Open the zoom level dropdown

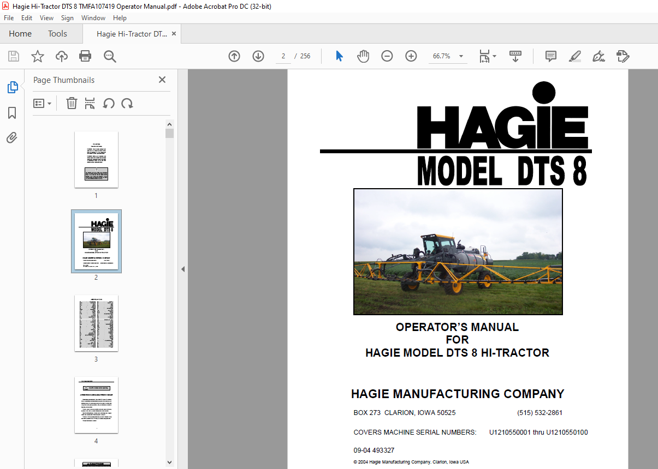point(461,56)
